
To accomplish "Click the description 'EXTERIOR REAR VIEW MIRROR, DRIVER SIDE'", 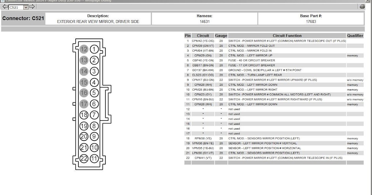I will (98, 22).
